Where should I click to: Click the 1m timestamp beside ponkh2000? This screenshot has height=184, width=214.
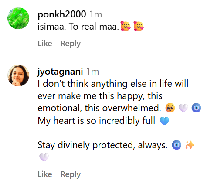pyautogui.click(x=95, y=14)
